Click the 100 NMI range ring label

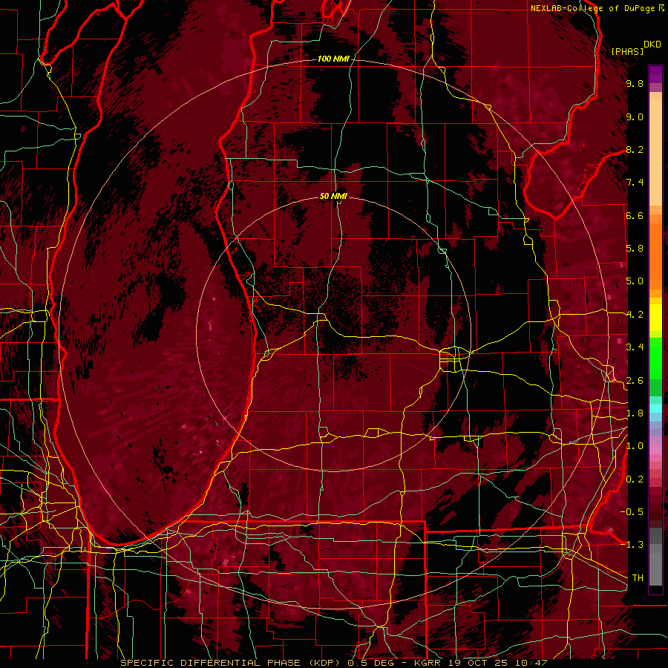pyautogui.click(x=333, y=59)
